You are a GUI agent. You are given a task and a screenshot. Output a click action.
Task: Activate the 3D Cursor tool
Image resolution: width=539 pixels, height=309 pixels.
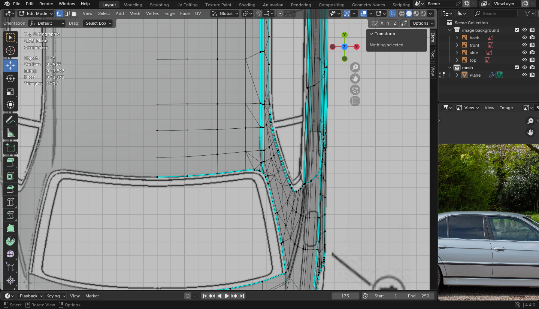pos(10,51)
